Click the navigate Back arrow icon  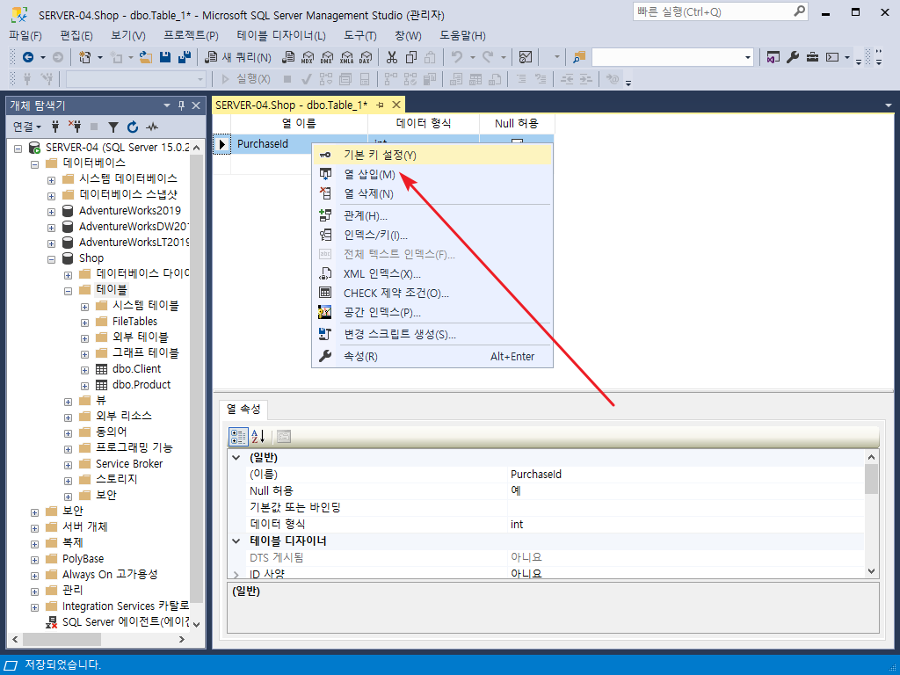point(27,57)
